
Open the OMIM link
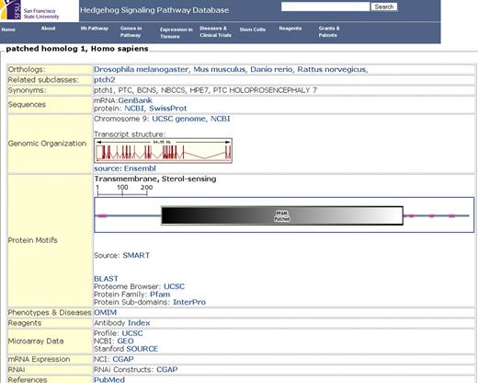click(x=105, y=312)
